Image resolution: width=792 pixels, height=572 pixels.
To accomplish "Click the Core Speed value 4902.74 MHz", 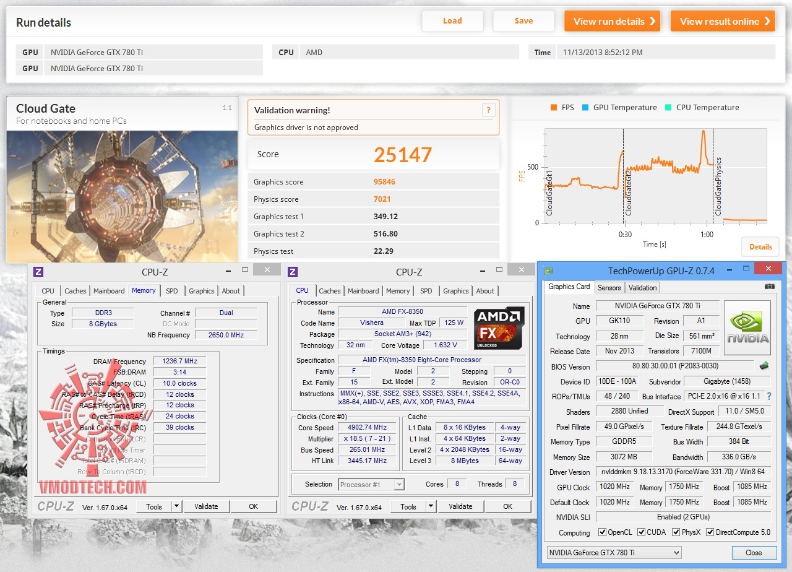I will point(368,427).
